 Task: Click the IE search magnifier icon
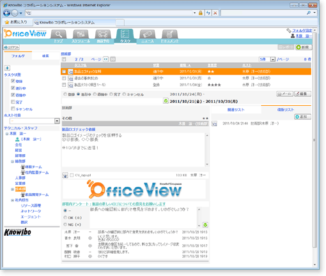pyautogui.click(x=308, y=13)
